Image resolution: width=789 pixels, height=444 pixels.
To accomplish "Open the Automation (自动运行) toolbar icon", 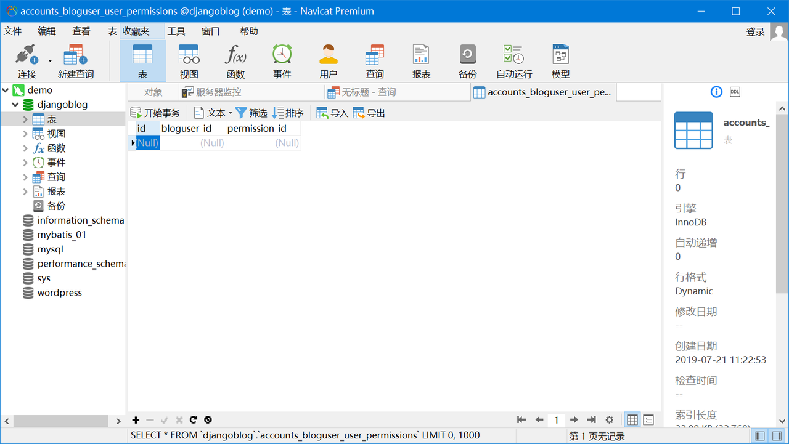I will point(514,61).
